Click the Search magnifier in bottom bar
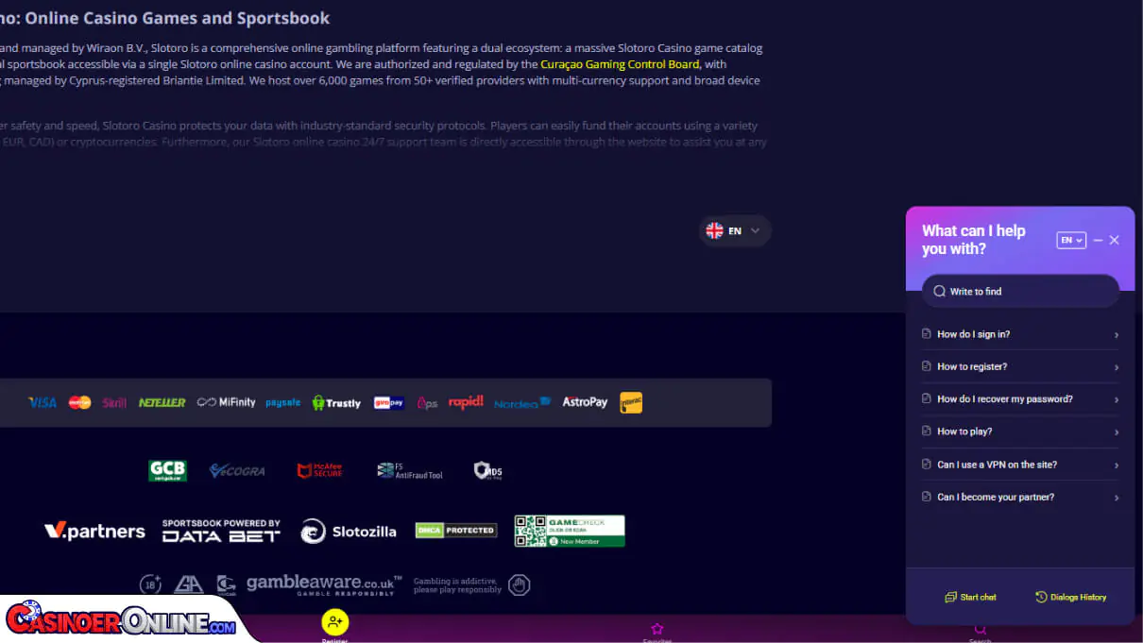Screen dimensions: 1143x643 (981, 630)
